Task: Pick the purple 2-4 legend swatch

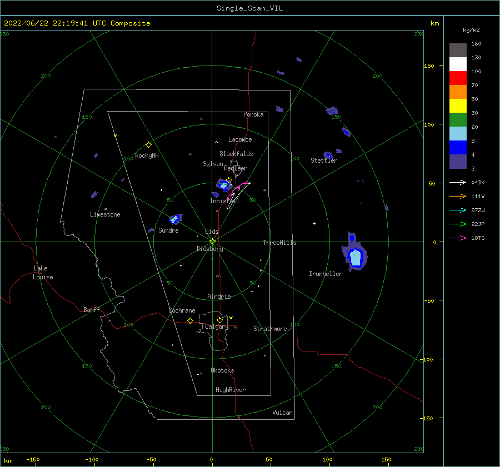Action: pos(458,161)
